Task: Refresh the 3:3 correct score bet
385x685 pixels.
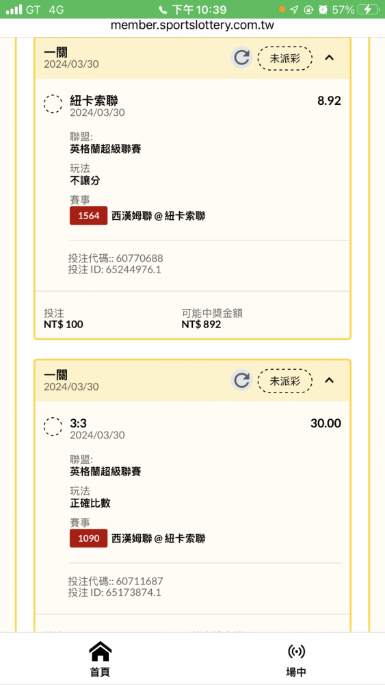Action: point(241,380)
